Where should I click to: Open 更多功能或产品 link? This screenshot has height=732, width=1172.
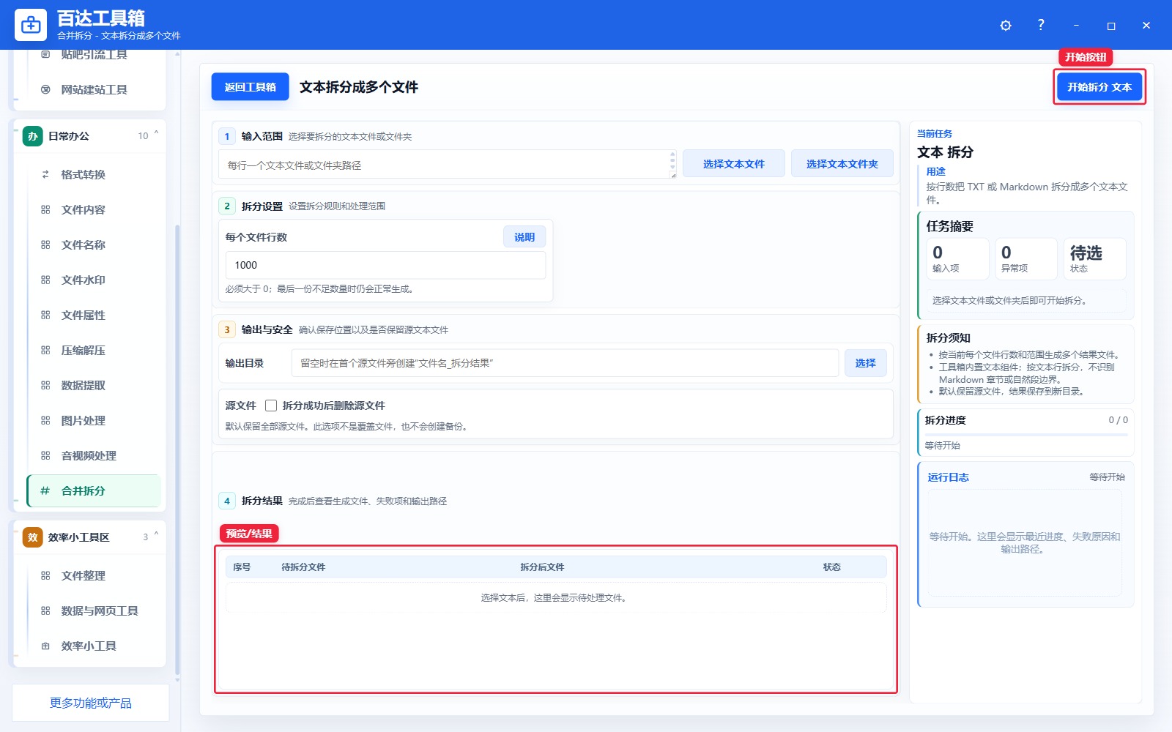click(91, 703)
